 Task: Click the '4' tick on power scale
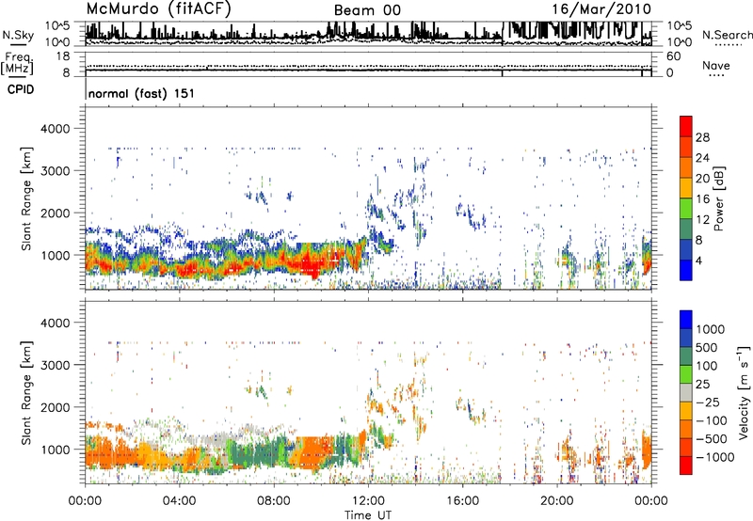(698, 261)
